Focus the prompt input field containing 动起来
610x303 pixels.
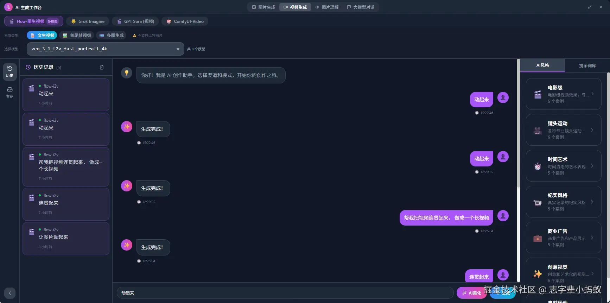coord(285,293)
